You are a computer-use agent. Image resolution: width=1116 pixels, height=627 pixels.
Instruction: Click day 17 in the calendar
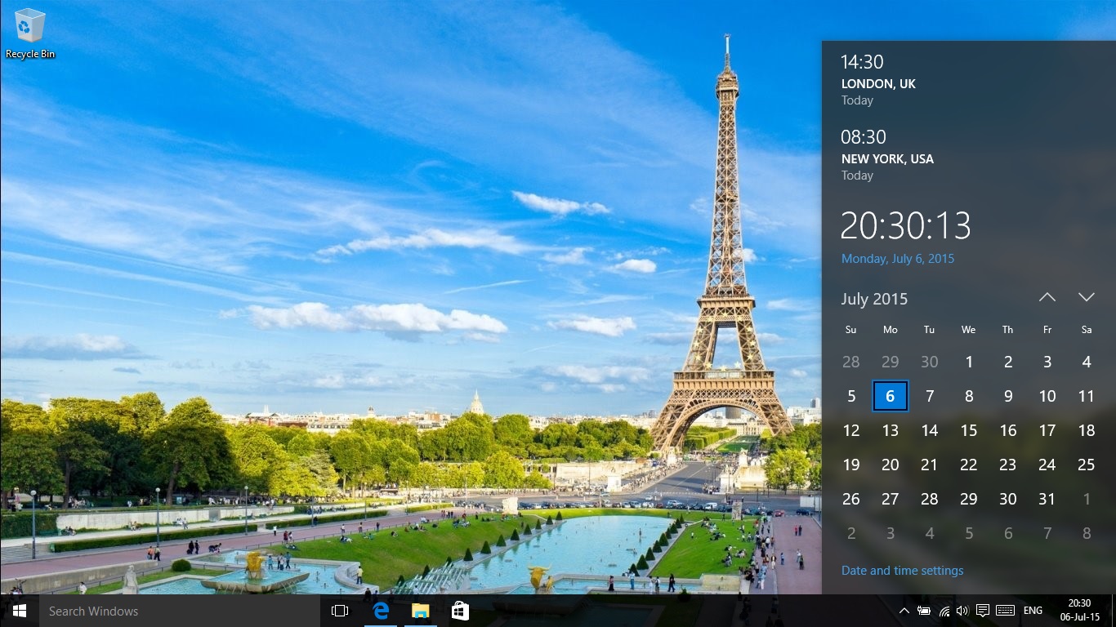pyautogui.click(x=1047, y=430)
